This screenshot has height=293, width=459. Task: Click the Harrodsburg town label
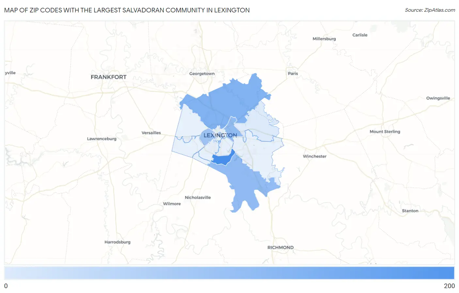pyautogui.click(x=118, y=242)
